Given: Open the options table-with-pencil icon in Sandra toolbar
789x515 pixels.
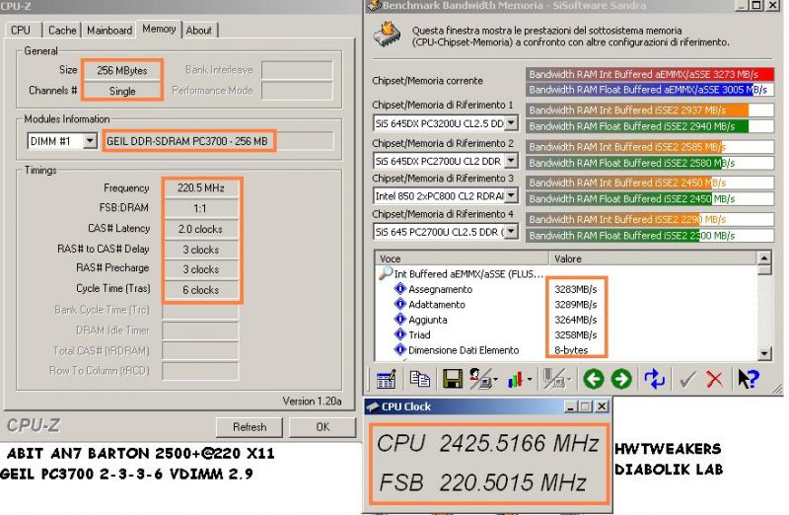Looking at the screenshot, I should pyautogui.click(x=386, y=379).
